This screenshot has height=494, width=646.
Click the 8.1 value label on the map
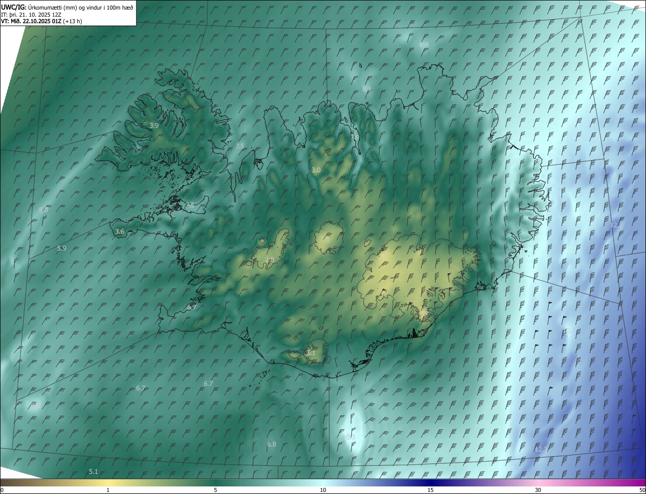[x=367, y=89]
